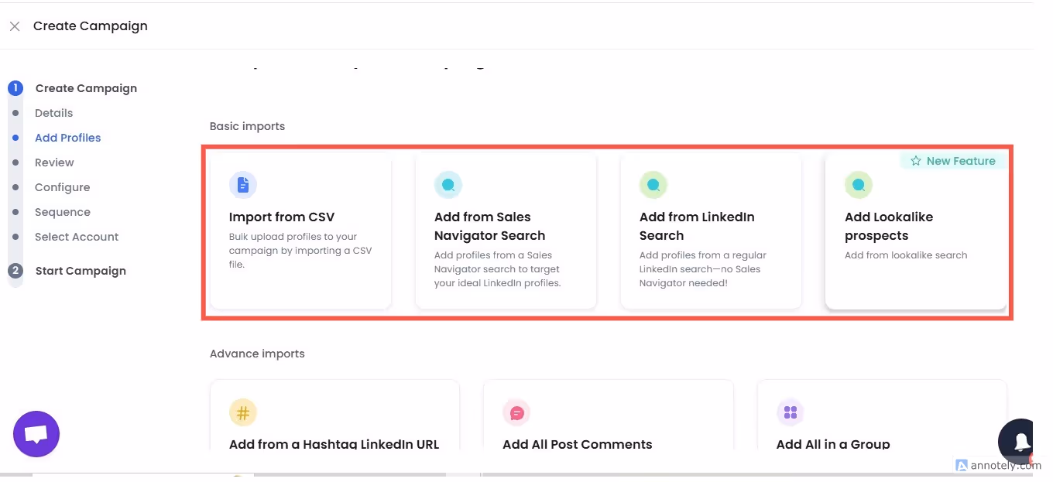Open the chat support bubble

[36, 433]
